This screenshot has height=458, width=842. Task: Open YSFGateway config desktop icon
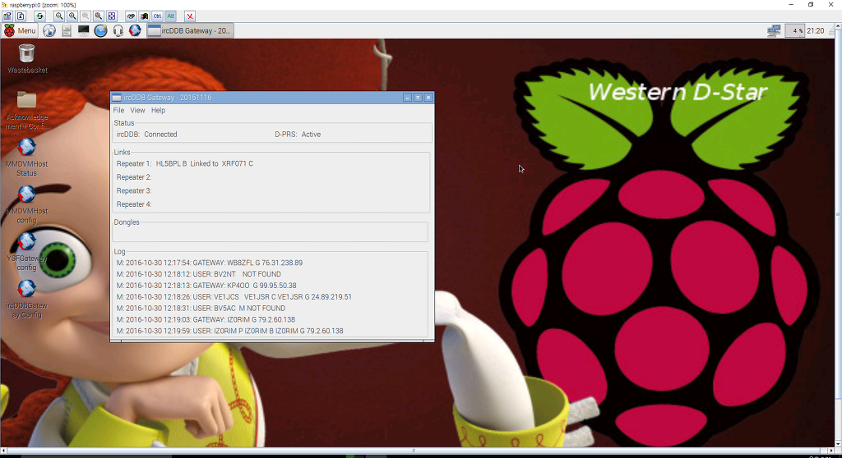coord(27,252)
